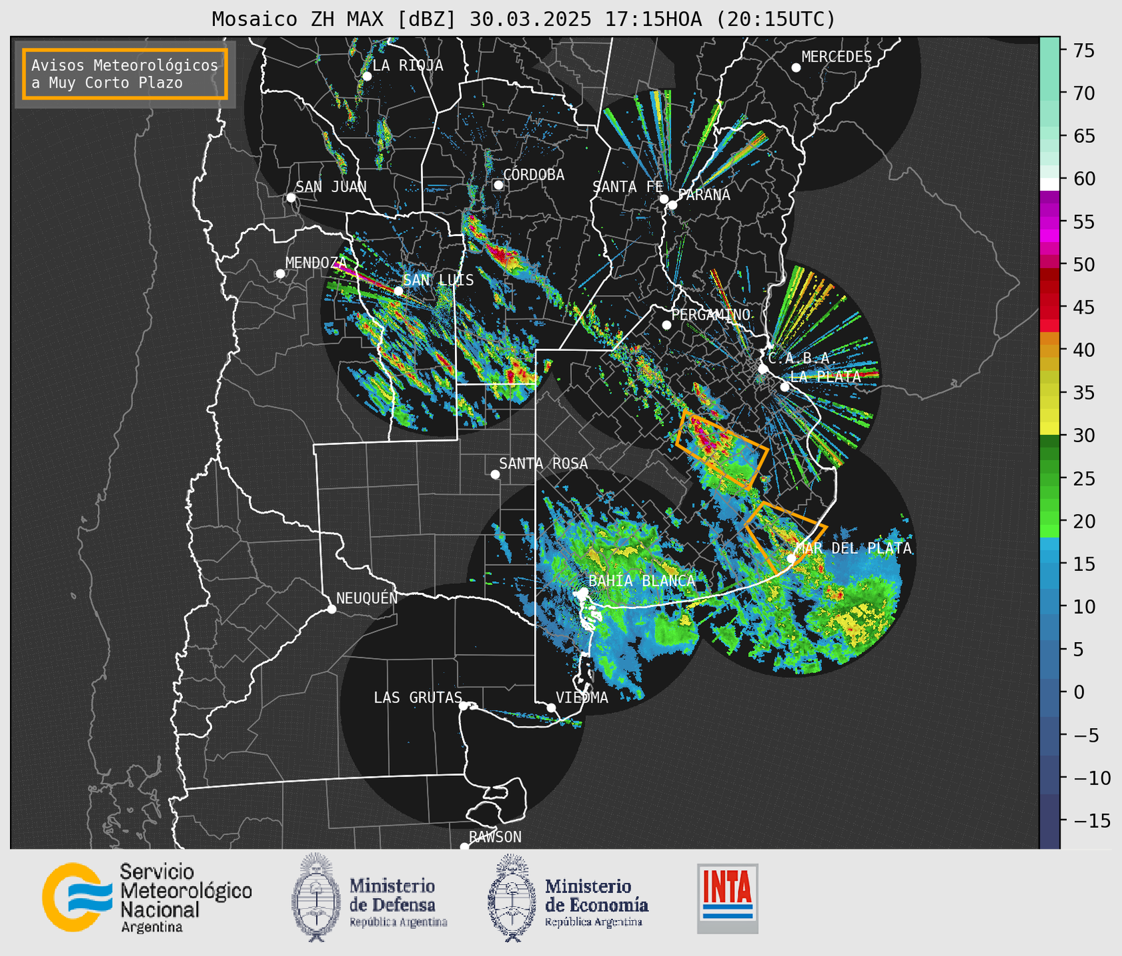Click the LA RIOJA map label
The width and height of the screenshot is (1122, 956).
pyautogui.click(x=408, y=65)
